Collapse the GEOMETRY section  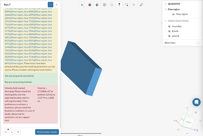coord(165,4)
